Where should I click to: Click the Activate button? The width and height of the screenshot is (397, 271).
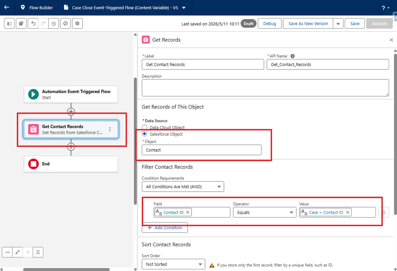click(379, 23)
